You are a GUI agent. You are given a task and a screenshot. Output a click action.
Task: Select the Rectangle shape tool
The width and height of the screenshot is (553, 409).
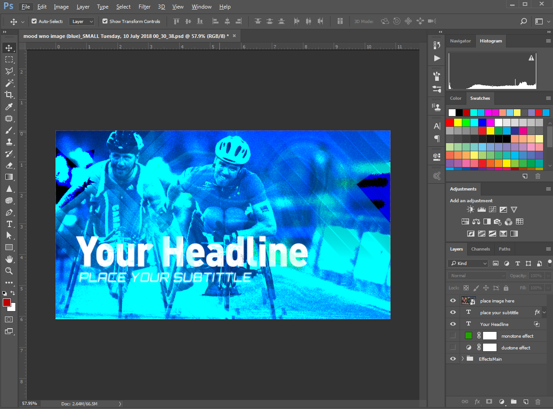(9, 247)
